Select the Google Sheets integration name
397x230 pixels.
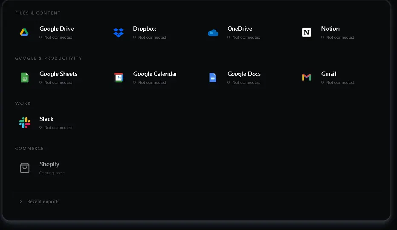pos(58,74)
